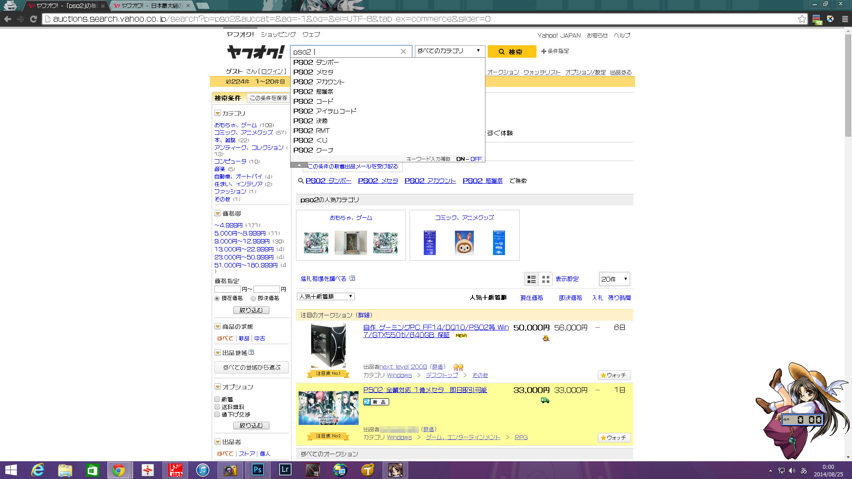Select 即決価格 radio button
The width and height of the screenshot is (852, 479).
coord(253,298)
